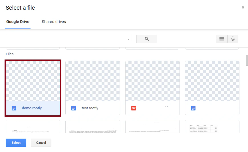Image resolution: width=248 pixels, height=152 pixels.
Task: Open the A-Z sort options
Action: [233, 39]
